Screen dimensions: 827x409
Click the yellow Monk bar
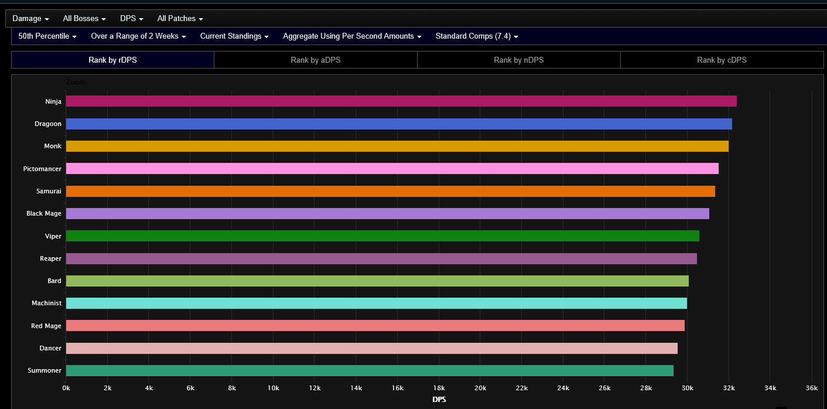click(397, 146)
